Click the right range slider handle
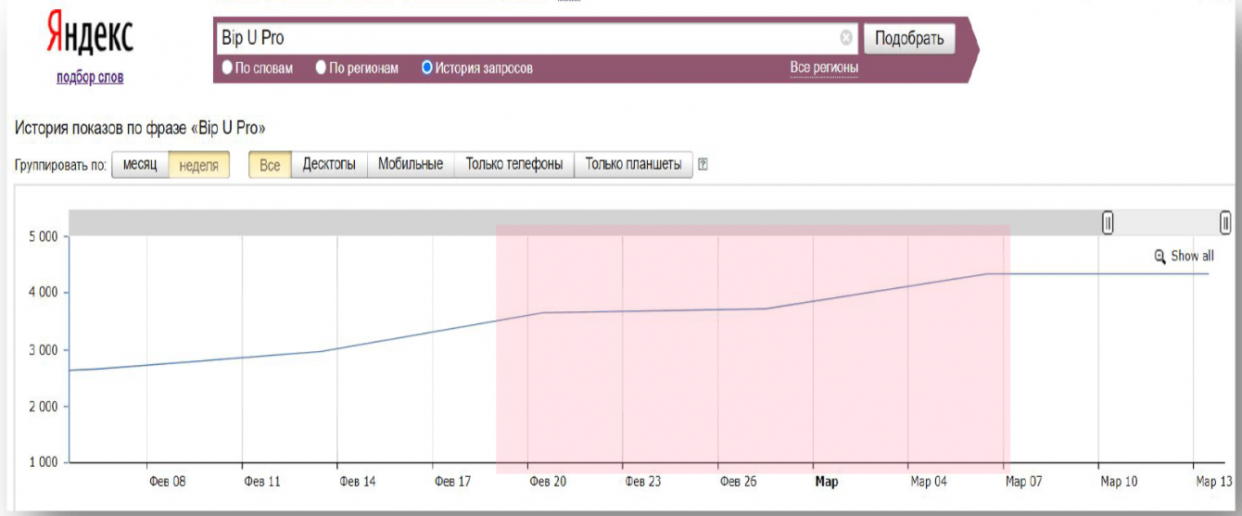 click(x=1225, y=222)
